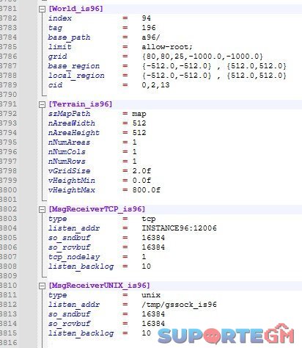Place cursor on allow-root; limit value
Image resolution: width=302 pixels, height=348 pixels.
[167, 47]
